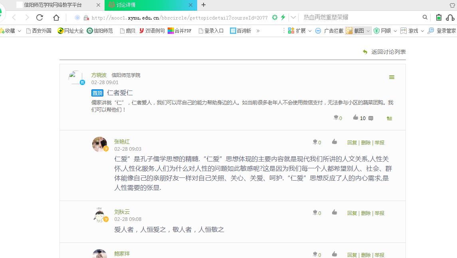The height and width of the screenshot is (258, 457).
Task: Open the hamburger menu on 方晓波's post
Action: tap(392, 77)
